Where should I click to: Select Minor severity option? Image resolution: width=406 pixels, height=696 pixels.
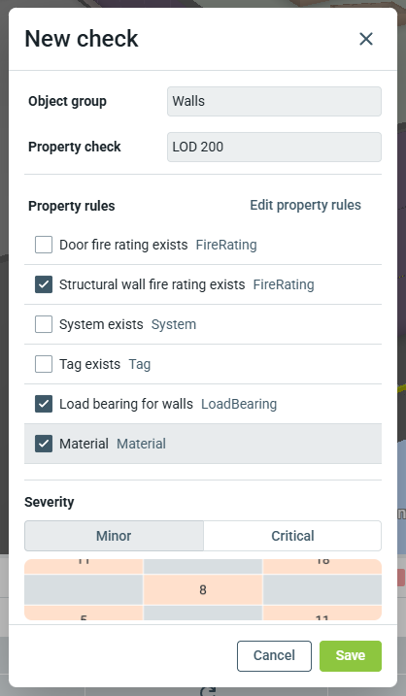coord(114,536)
